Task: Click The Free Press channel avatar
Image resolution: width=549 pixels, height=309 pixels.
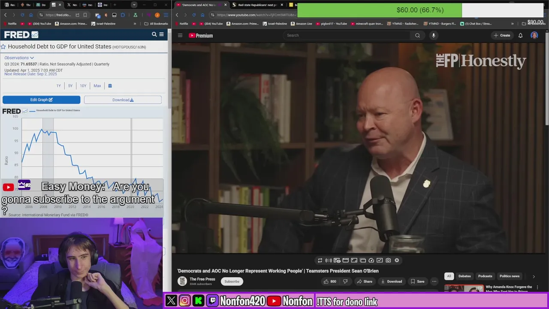Action: (x=182, y=281)
